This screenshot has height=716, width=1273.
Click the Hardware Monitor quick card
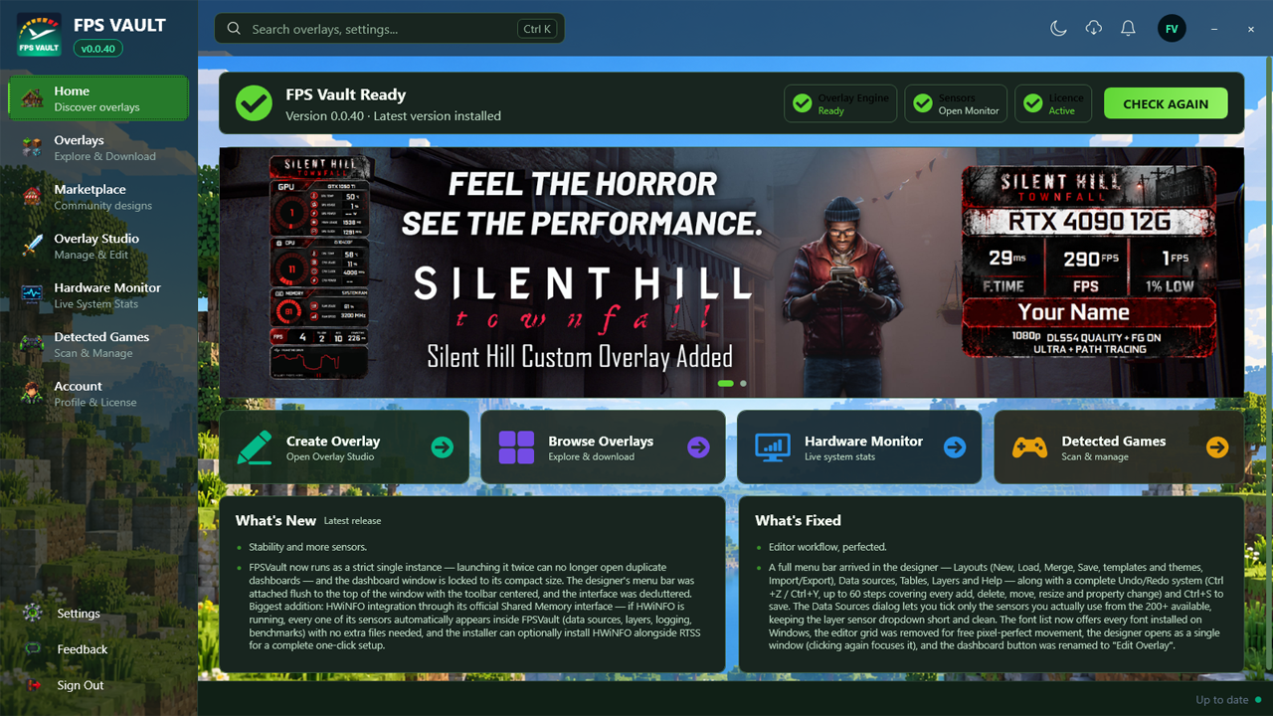point(859,447)
